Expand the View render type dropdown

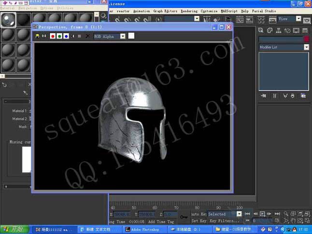coord(298,19)
